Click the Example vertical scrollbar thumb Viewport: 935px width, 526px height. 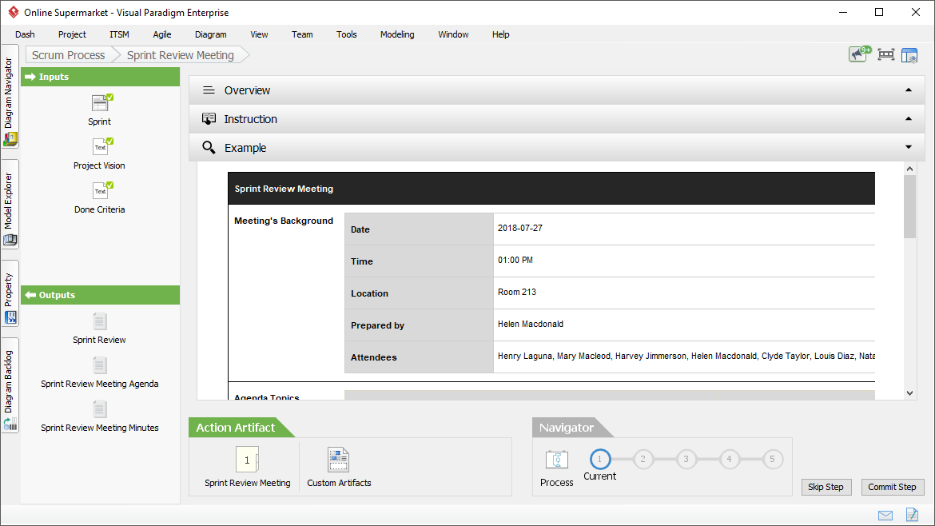tap(909, 207)
